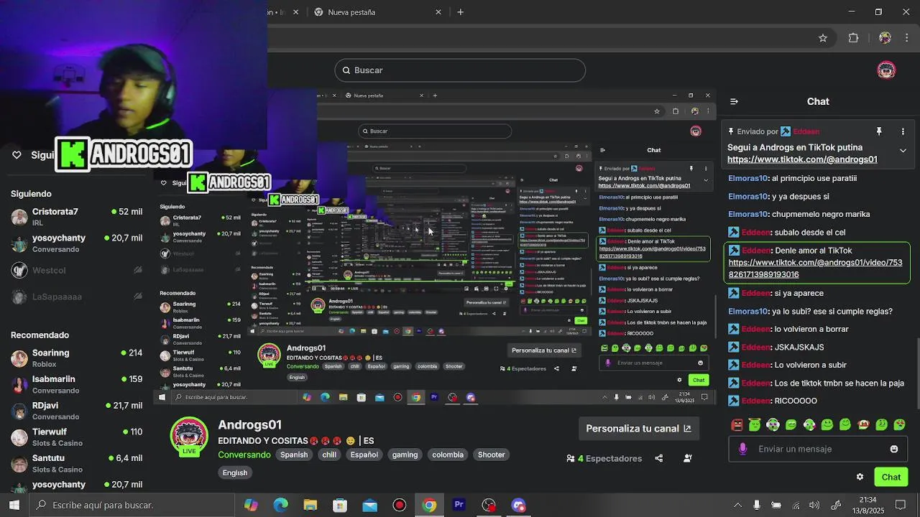Open Microsoft Edge from taskbar
Viewport: 920px width, 517px height.
pyautogui.click(x=280, y=505)
